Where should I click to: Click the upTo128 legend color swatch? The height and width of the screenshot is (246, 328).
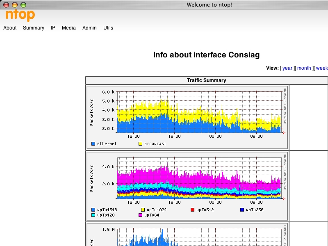point(93,215)
